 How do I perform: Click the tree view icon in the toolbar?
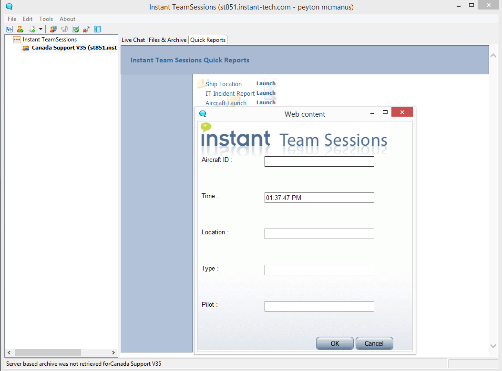[x=10, y=30]
